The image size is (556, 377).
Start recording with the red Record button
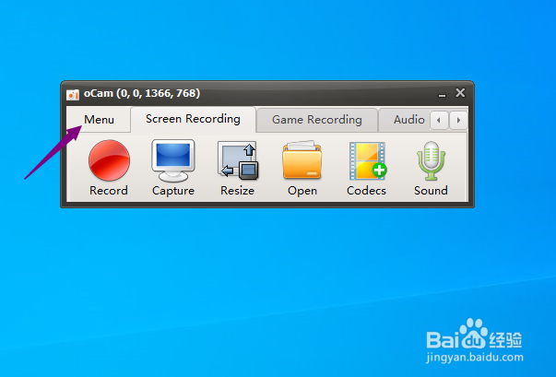coord(109,167)
